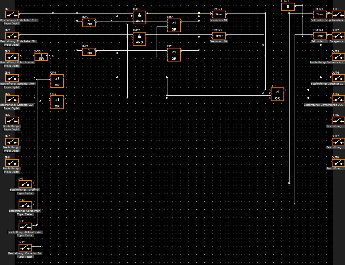This screenshot has height=265, width=345.
Task: Click the IN9 iTüröffner input switch
Action: (x=25, y=184)
